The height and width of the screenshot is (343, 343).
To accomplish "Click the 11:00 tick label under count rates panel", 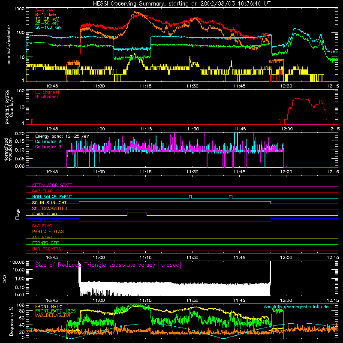I will (99, 86).
